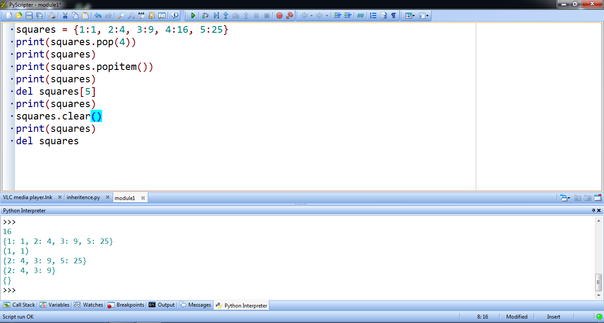
Task: Indent the selected block rightward
Action: 348,15
